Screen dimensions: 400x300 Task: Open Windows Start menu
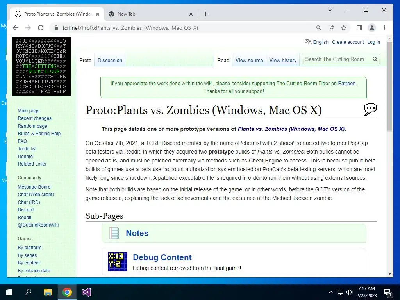tap(9, 292)
